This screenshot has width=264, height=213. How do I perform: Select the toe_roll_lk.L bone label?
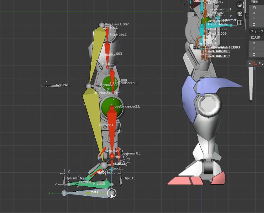[75, 178]
